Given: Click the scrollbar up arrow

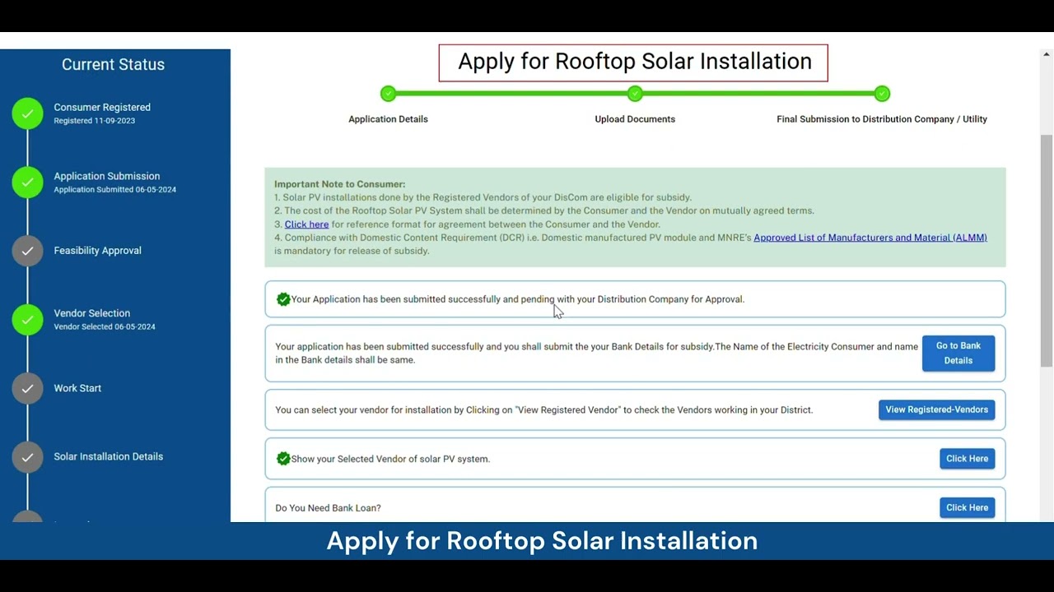Looking at the screenshot, I should coord(1047,54).
